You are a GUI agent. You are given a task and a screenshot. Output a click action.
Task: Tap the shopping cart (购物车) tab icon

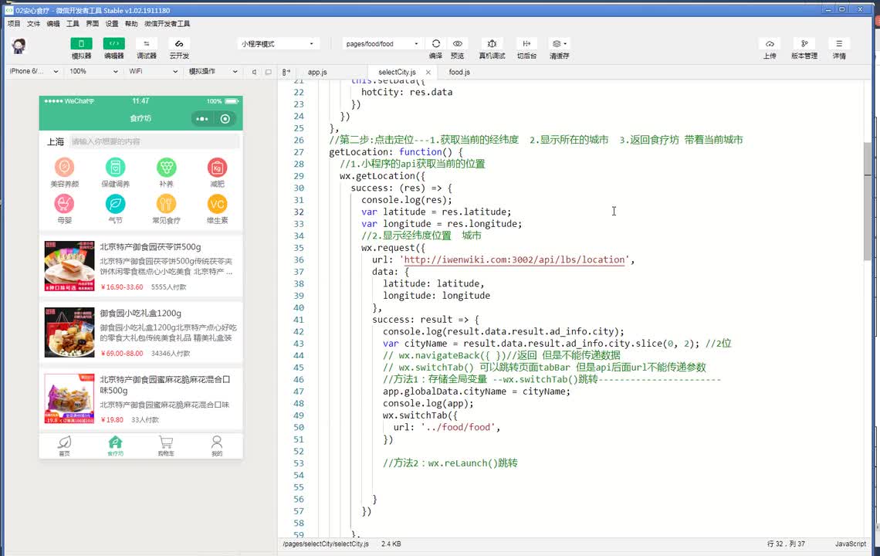coord(166,443)
